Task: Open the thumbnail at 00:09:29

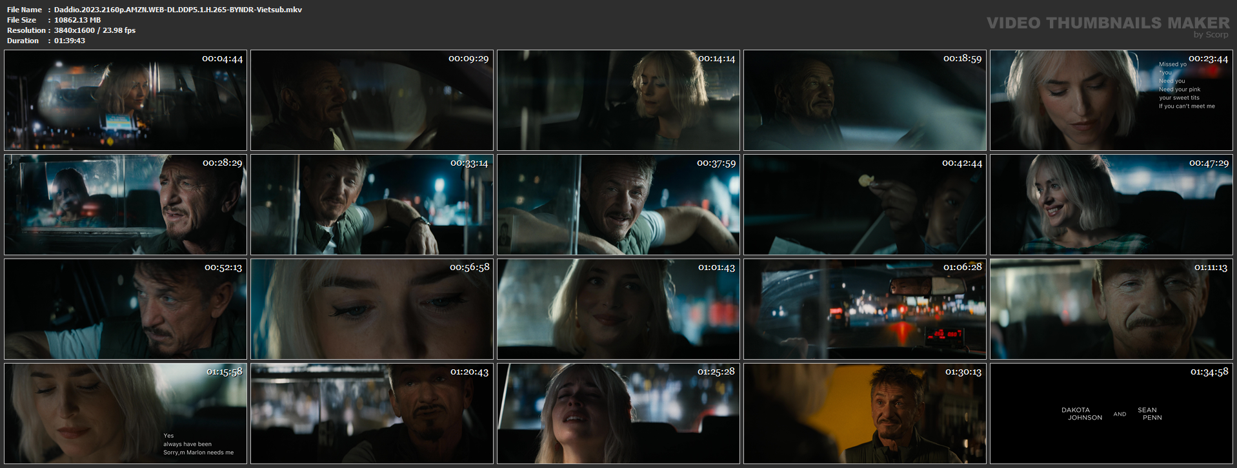Action: (372, 100)
